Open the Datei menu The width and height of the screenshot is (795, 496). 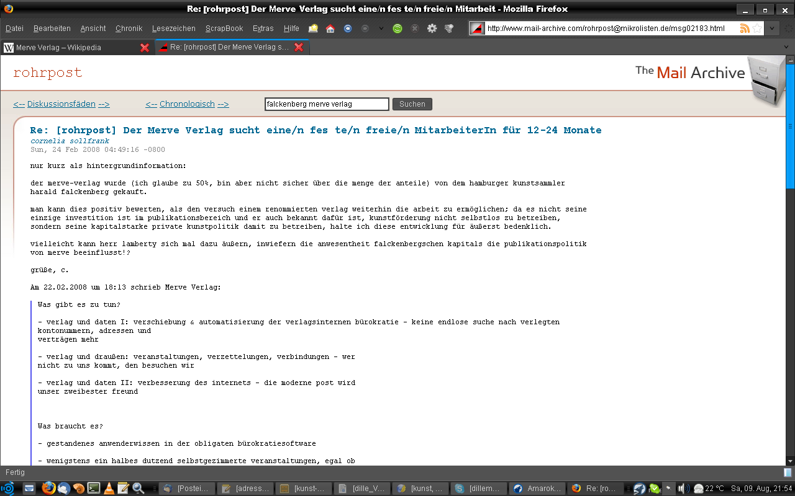click(x=14, y=29)
